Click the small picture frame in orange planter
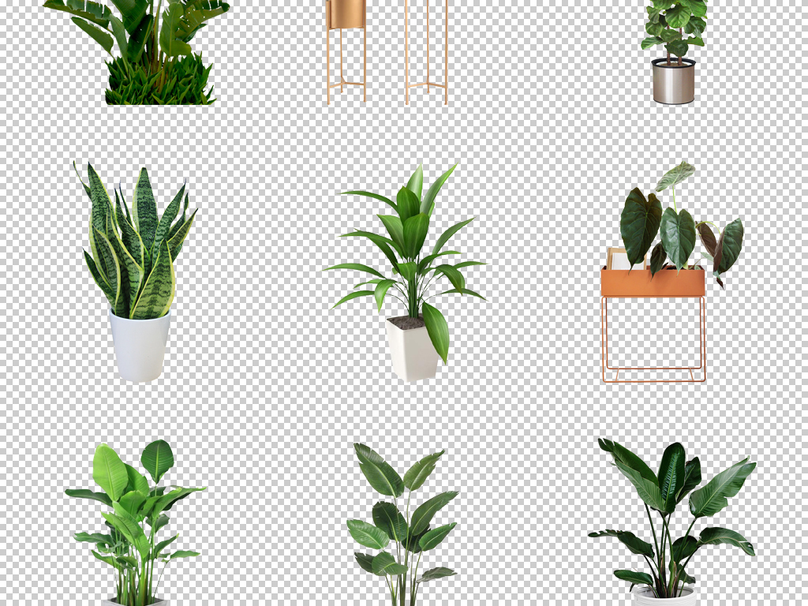The width and height of the screenshot is (808, 606). click(616, 258)
